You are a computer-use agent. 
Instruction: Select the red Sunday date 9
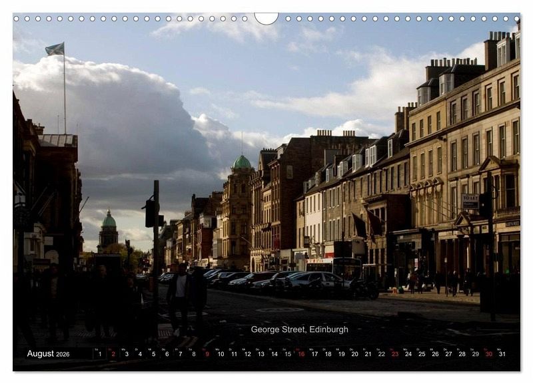[x=207, y=354]
